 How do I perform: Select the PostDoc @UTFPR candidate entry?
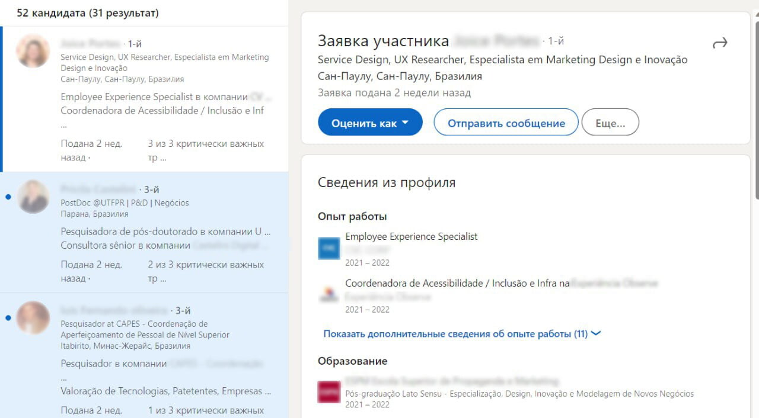(144, 233)
